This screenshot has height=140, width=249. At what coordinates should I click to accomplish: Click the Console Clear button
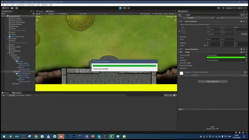click(4, 95)
